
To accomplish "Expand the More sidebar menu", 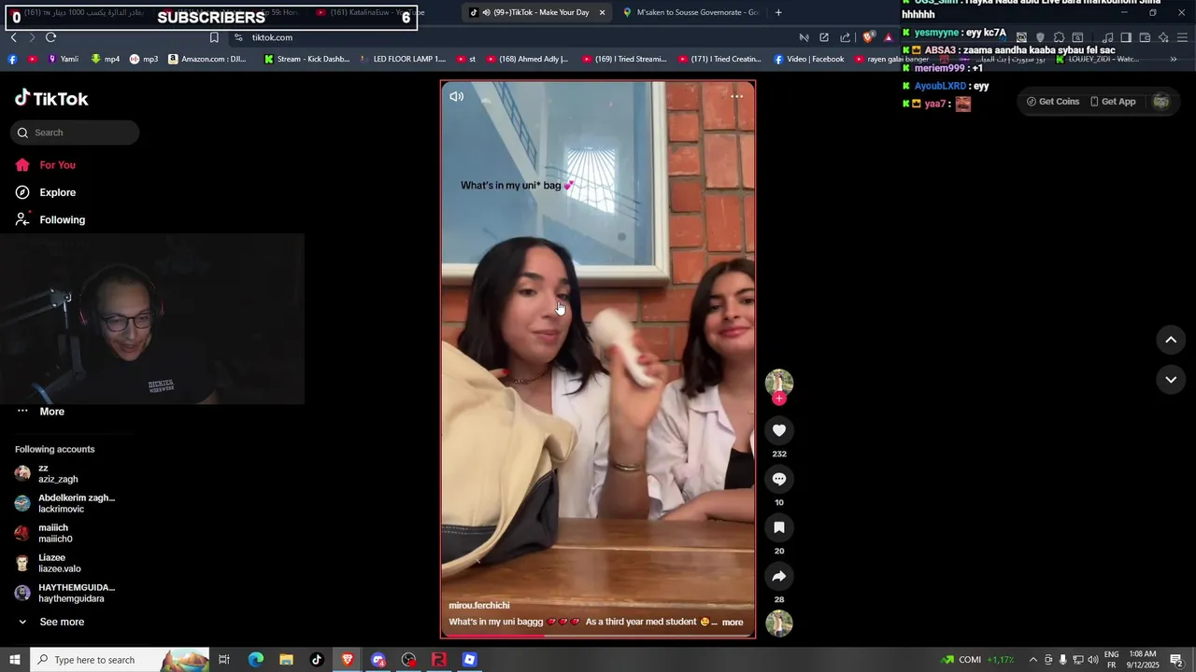I will [x=41, y=412].
